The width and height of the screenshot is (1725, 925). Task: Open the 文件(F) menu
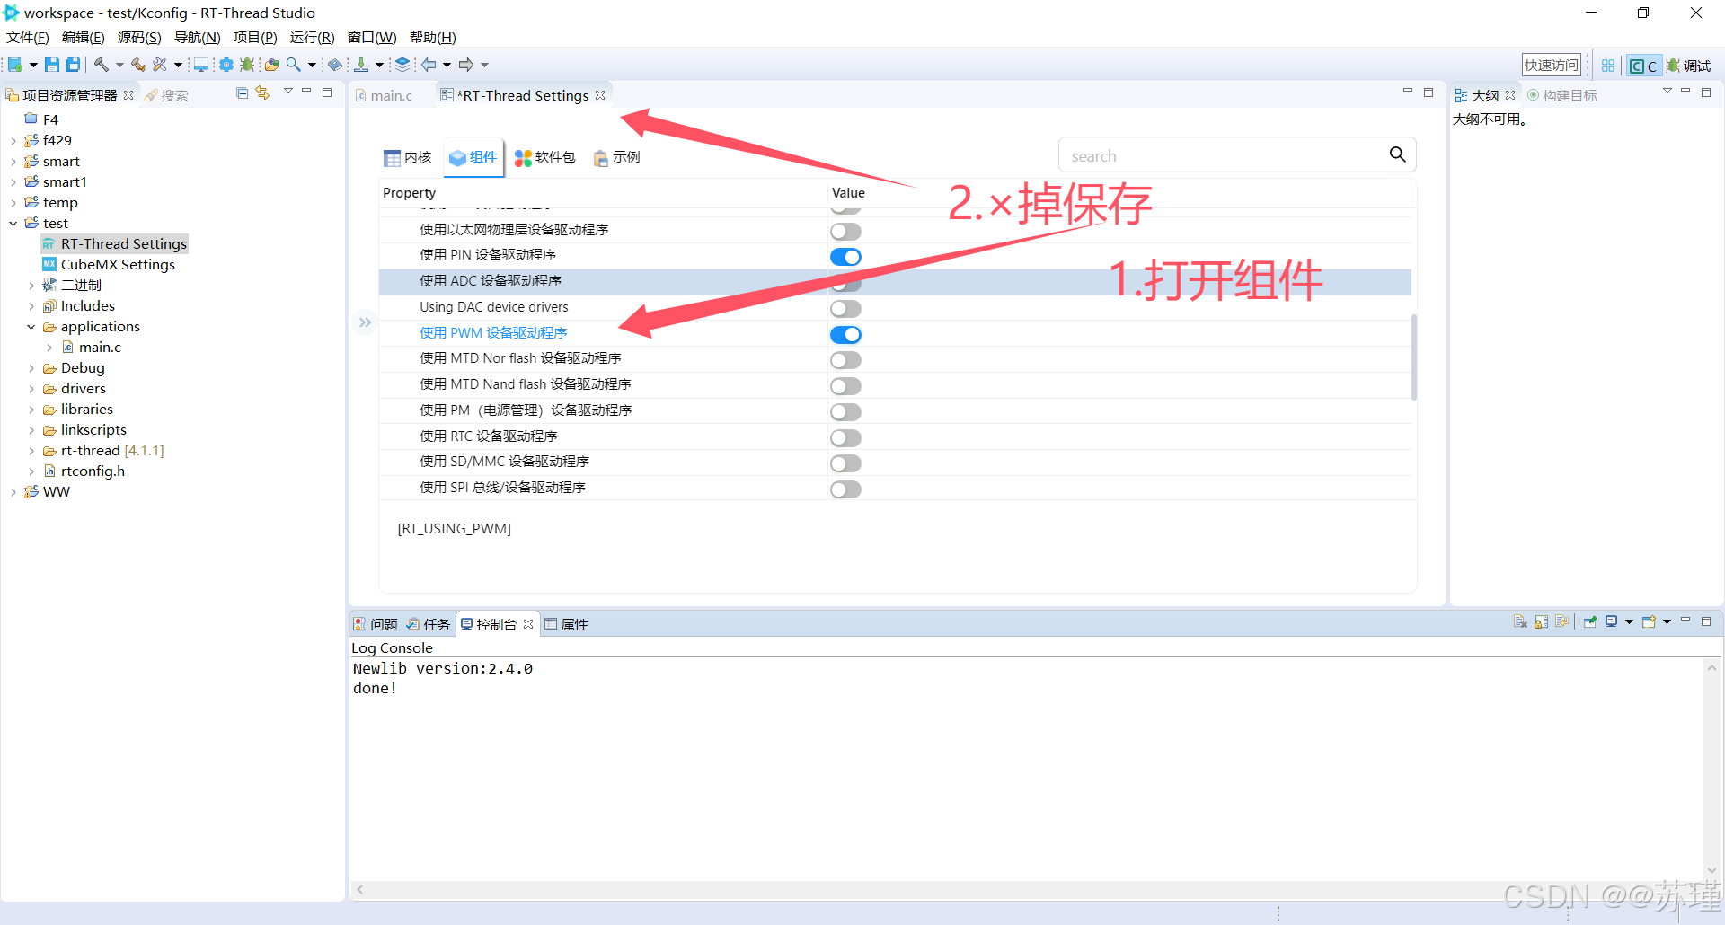28,38
